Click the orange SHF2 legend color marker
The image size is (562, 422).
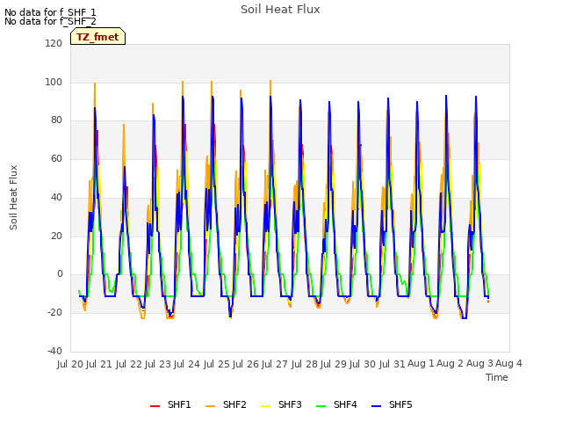click(211, 406)
